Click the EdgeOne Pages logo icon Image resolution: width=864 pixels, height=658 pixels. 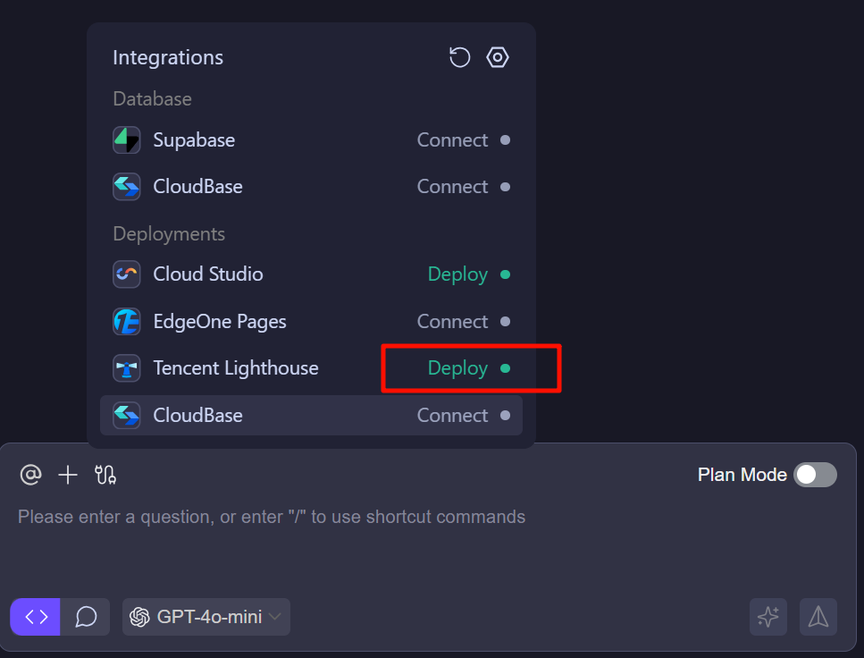[127, 322]
